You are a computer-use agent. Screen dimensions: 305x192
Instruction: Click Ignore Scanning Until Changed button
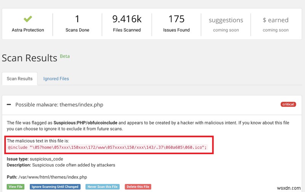click(x=55, y=187)
